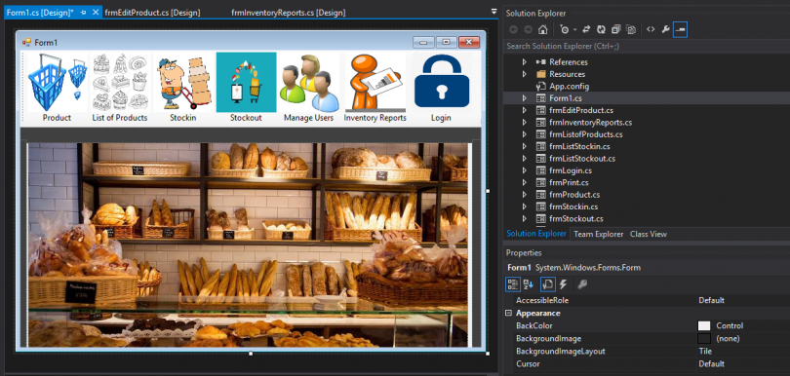790x376 pixels.
Task: Show Events lightning bolt in Properties
Action: [564, 284]
